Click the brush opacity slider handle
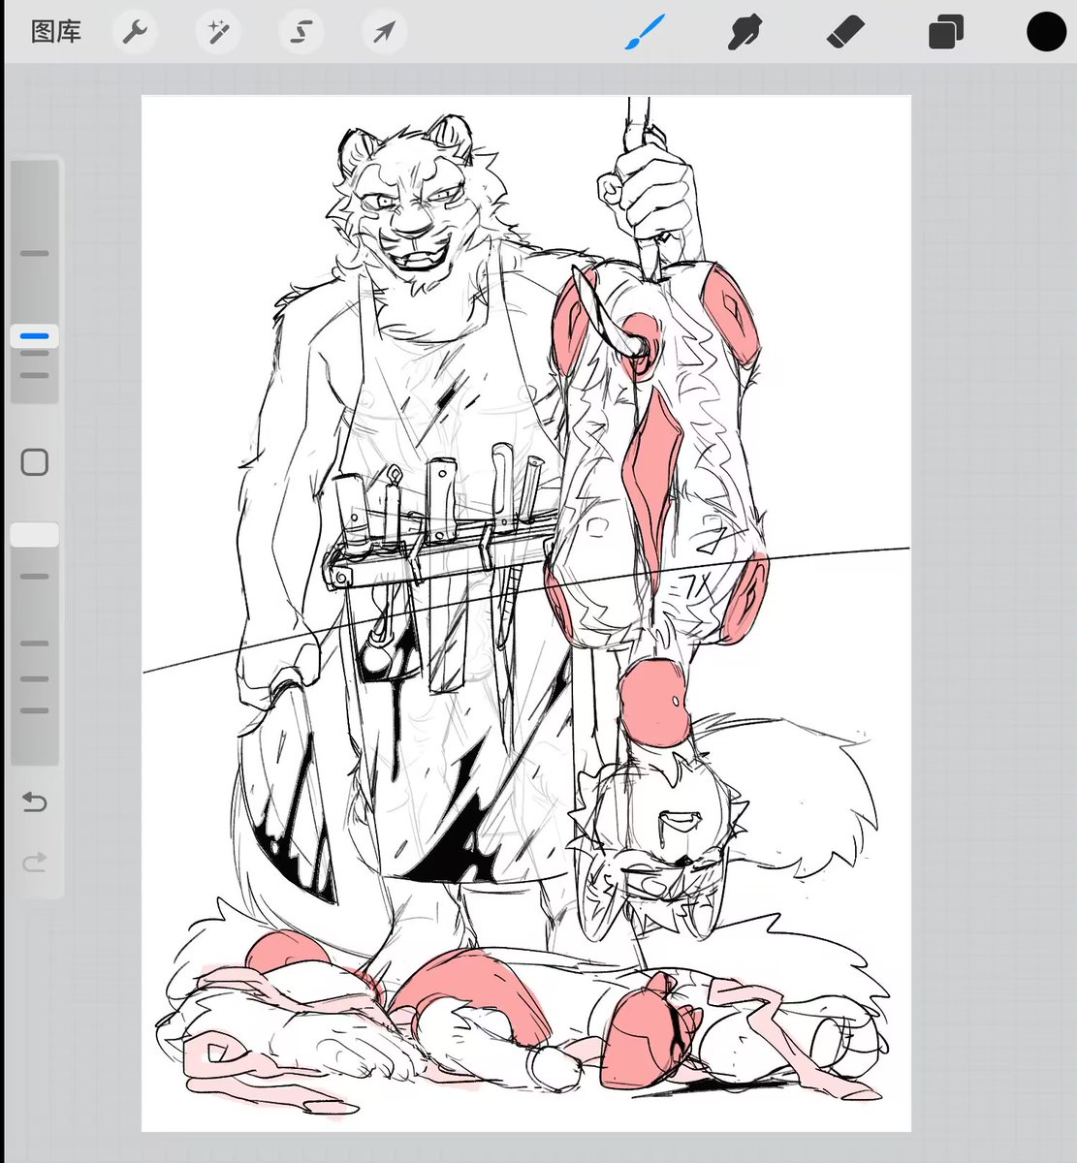The width and height of the screenshot is (1077, 1163). pyautogui.click(x=35, y=535)
